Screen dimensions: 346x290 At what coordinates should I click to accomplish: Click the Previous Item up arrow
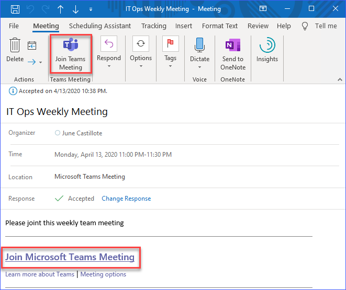[60, 9]
